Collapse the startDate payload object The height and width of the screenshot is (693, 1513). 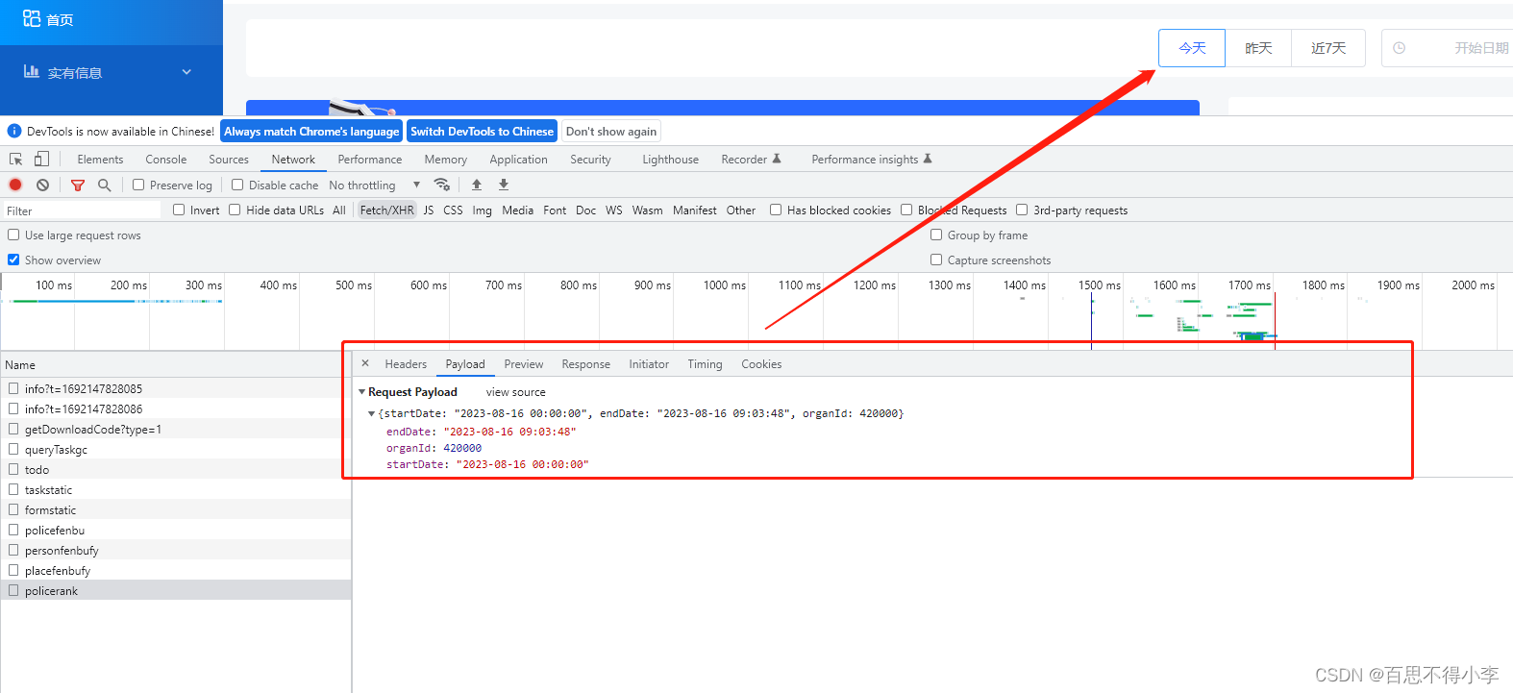point(372,413)
